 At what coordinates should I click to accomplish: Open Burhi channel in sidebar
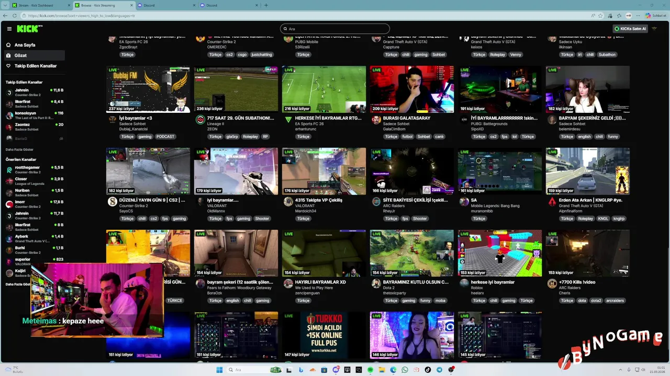(35, 250)
